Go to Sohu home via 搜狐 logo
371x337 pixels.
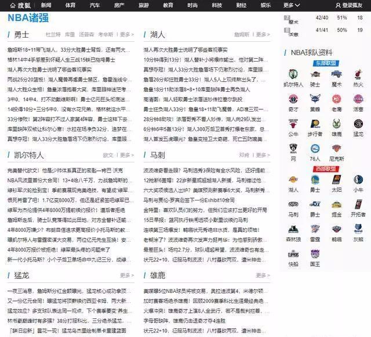(x=21, y=5)
